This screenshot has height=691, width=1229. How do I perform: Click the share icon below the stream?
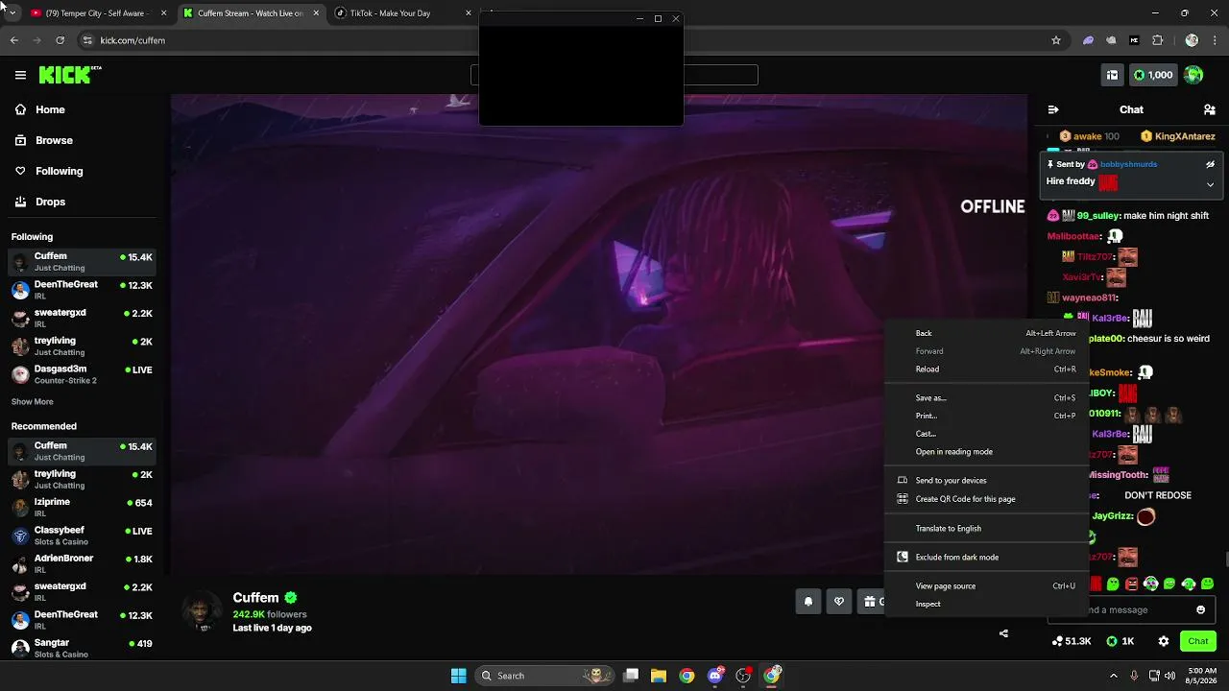coord(1003,633)
